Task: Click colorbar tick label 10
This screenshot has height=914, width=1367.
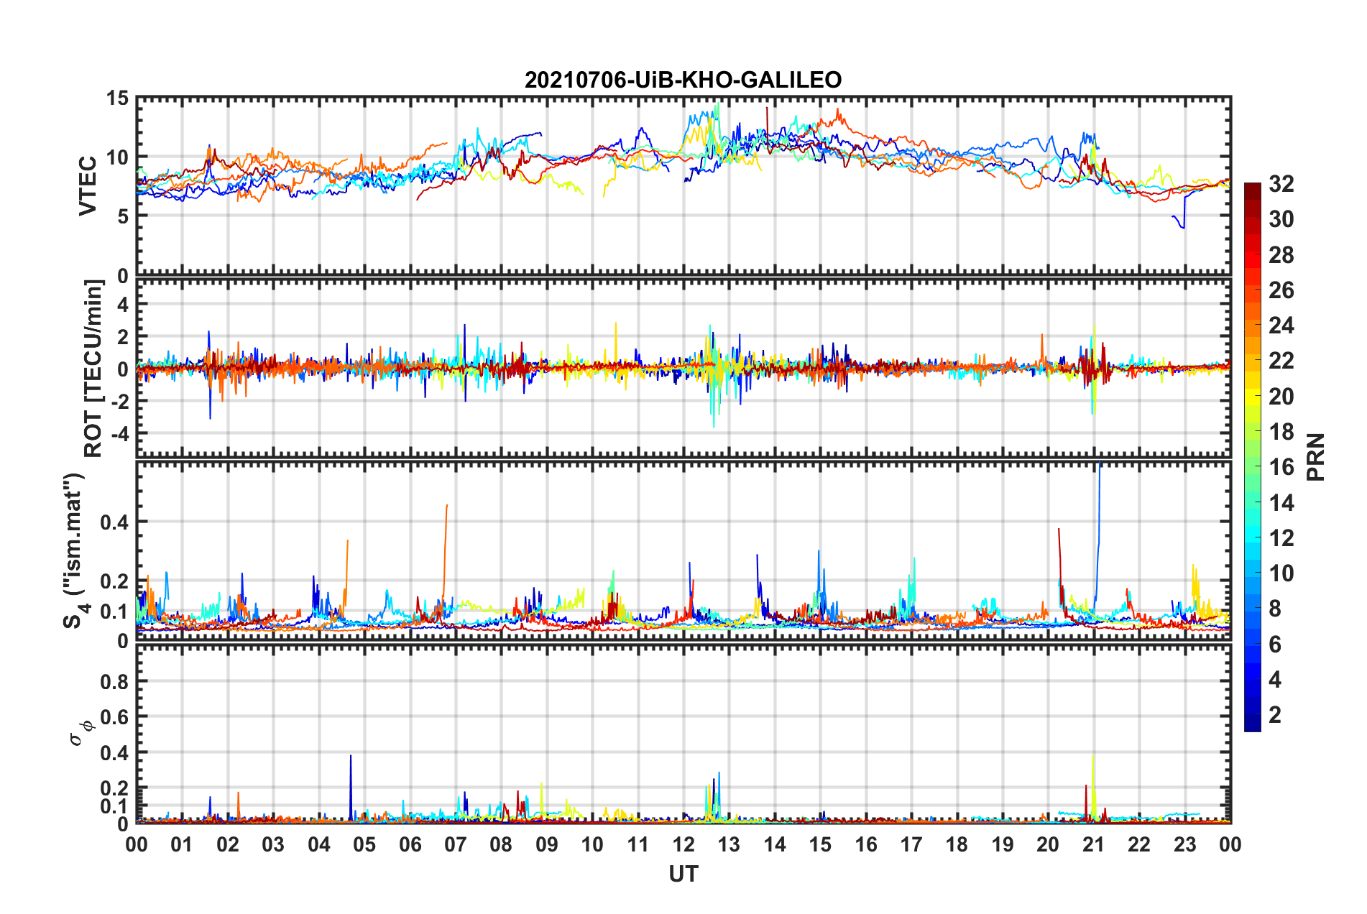Action: [x=1281, y=573]
